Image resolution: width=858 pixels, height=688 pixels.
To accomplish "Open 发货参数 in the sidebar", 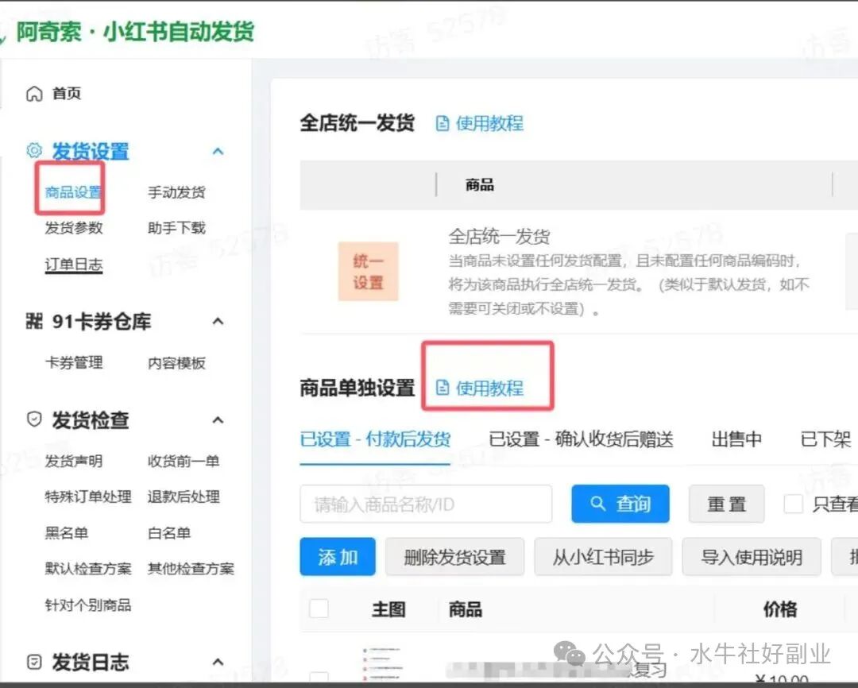I will click(74, 228).
